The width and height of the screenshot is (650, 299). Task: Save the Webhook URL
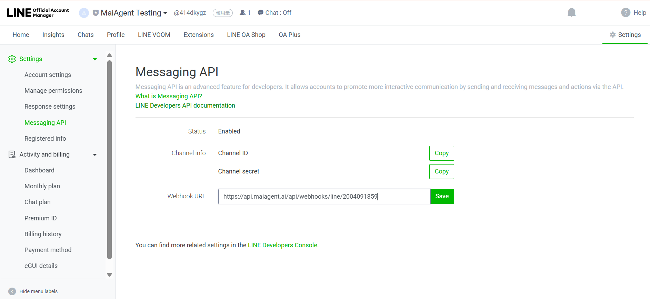click(x=442, y=196)
